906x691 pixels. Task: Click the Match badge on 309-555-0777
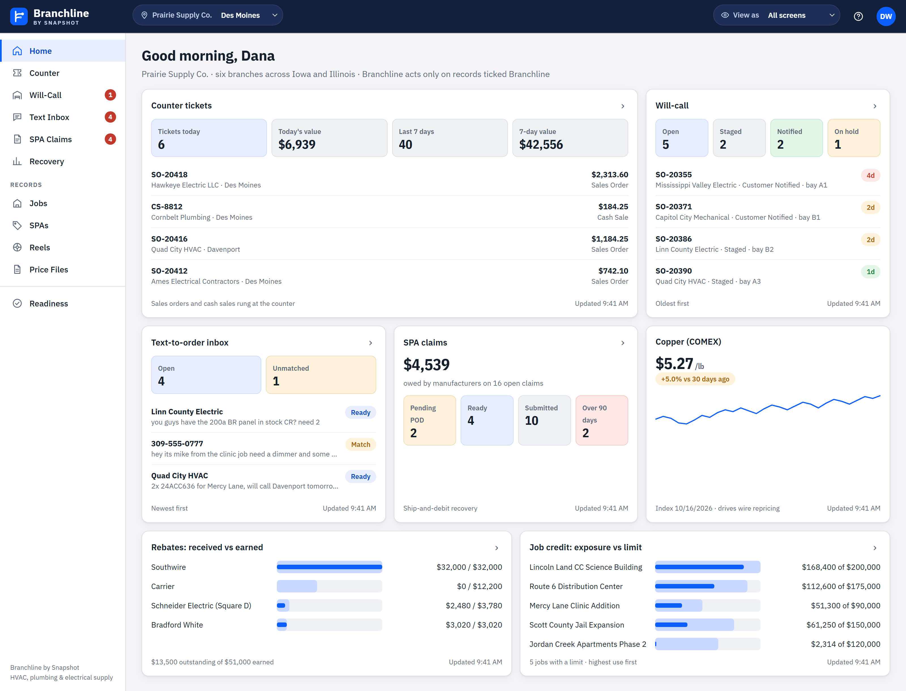361,445
